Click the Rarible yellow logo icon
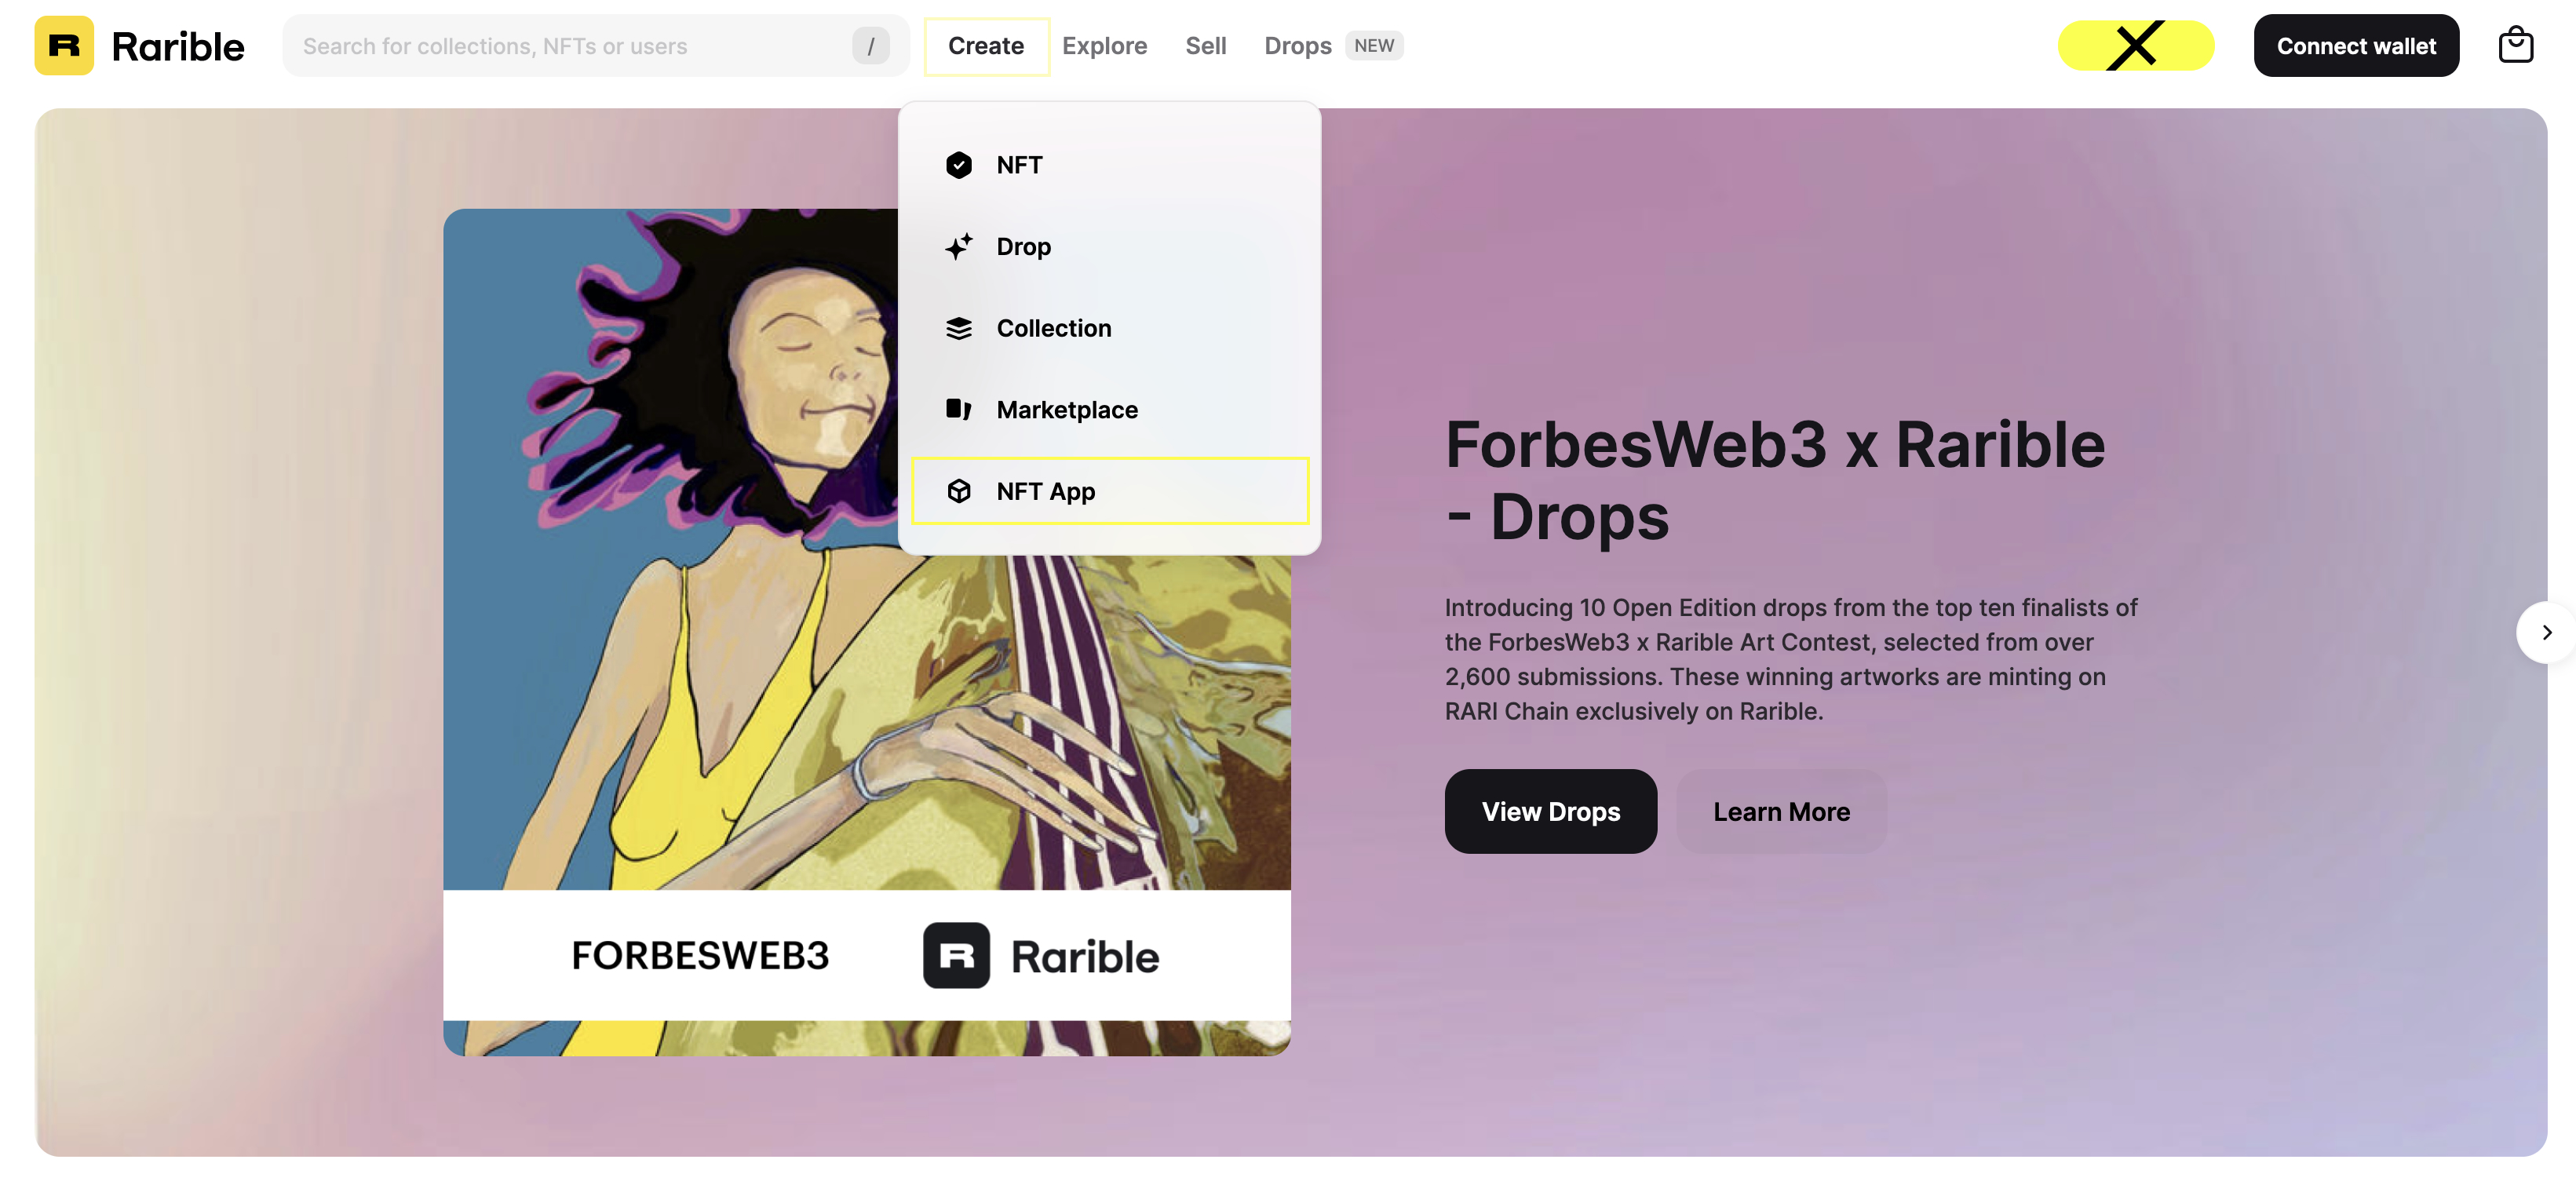The height and width of the screenshot is (1185, 2576). [x=64, y=46]
